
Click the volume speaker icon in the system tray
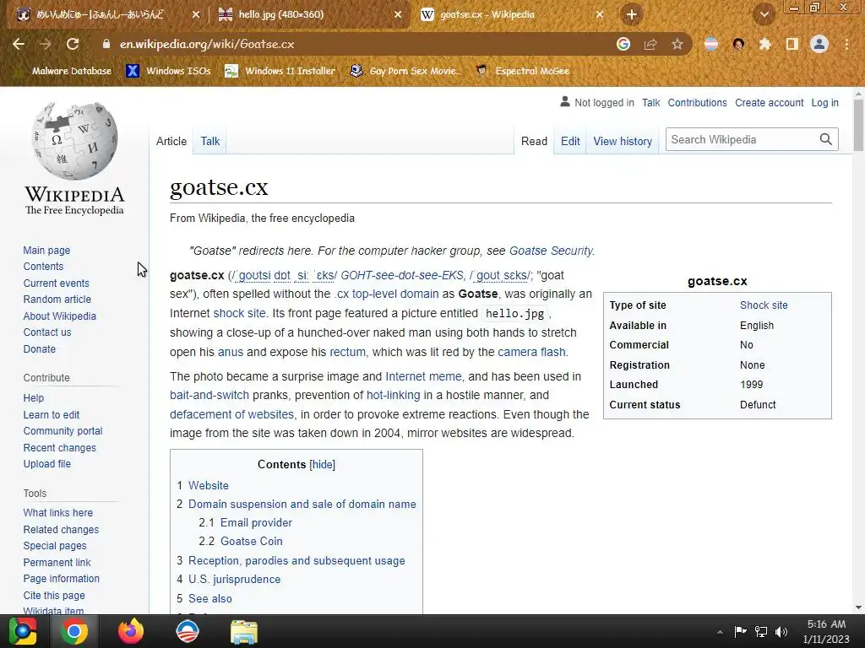click(781, 631)
